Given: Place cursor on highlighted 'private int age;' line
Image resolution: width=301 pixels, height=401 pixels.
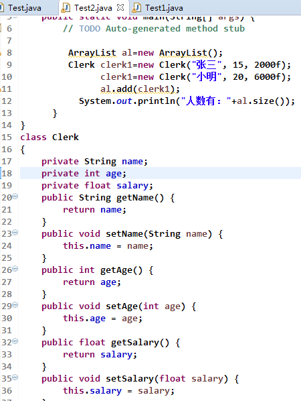Looking at the screenshot, I should 160,174.
